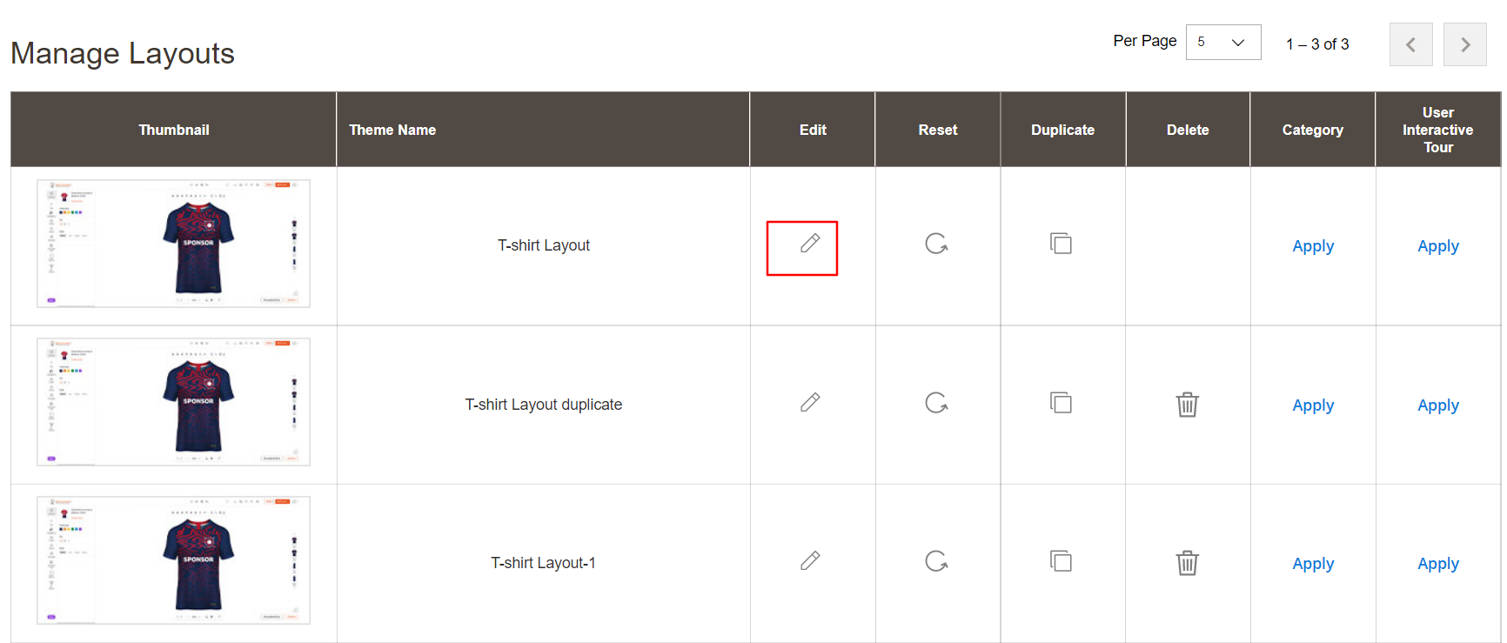Select the Theme Name column header
Image resolution: width=1507 pixels, height=643 pixels.
point(392,129)
